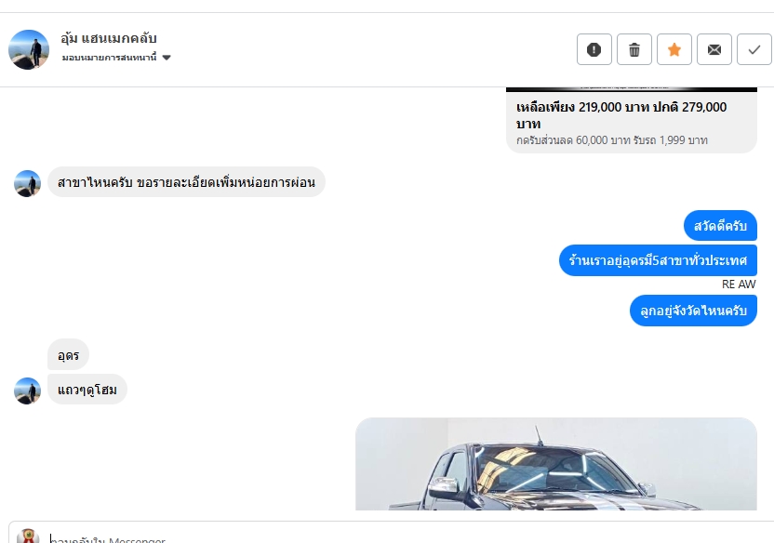The height and width of the screenshot is (543, 774).
Task: Select the ร้านเราอยู่อุดรมี5สาขา reply bubble
Action: (x=658, y=260)
